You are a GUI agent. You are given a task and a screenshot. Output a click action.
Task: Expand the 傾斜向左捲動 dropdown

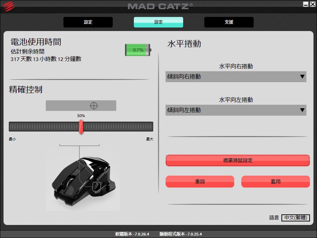(236, 110)
